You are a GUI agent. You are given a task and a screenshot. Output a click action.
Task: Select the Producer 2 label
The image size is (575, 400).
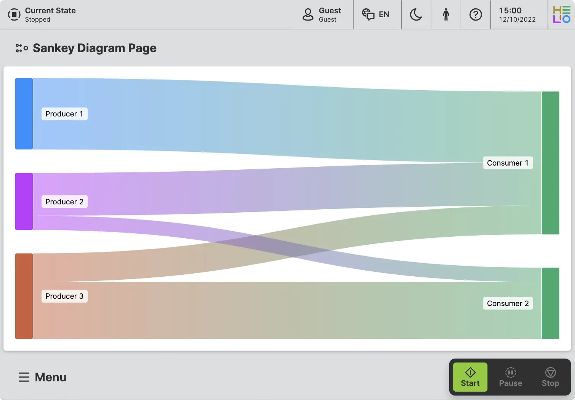click(64, 202)
